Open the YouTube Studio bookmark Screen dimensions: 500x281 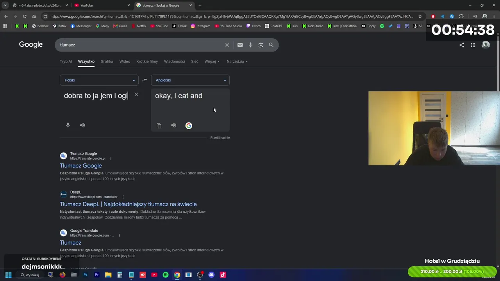229,26
